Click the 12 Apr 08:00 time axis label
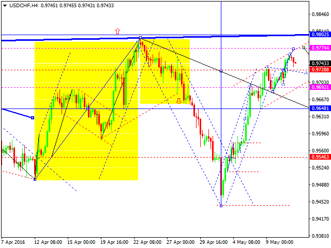 pos(48,242)
